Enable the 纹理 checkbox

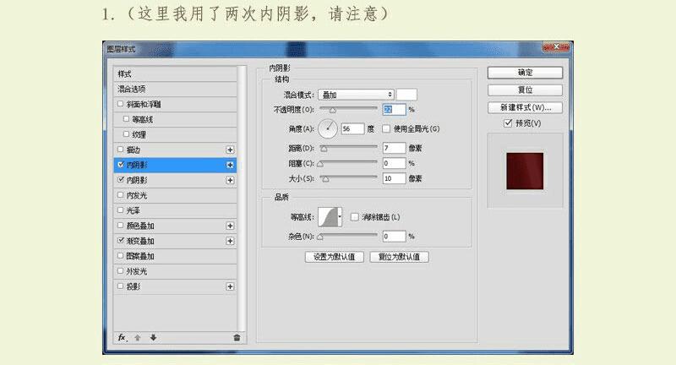click(126, 134)
